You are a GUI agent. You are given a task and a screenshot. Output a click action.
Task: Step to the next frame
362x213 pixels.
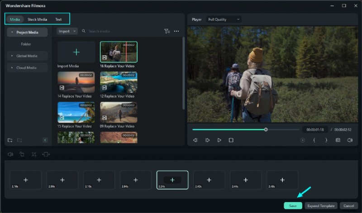coord(207,140)
